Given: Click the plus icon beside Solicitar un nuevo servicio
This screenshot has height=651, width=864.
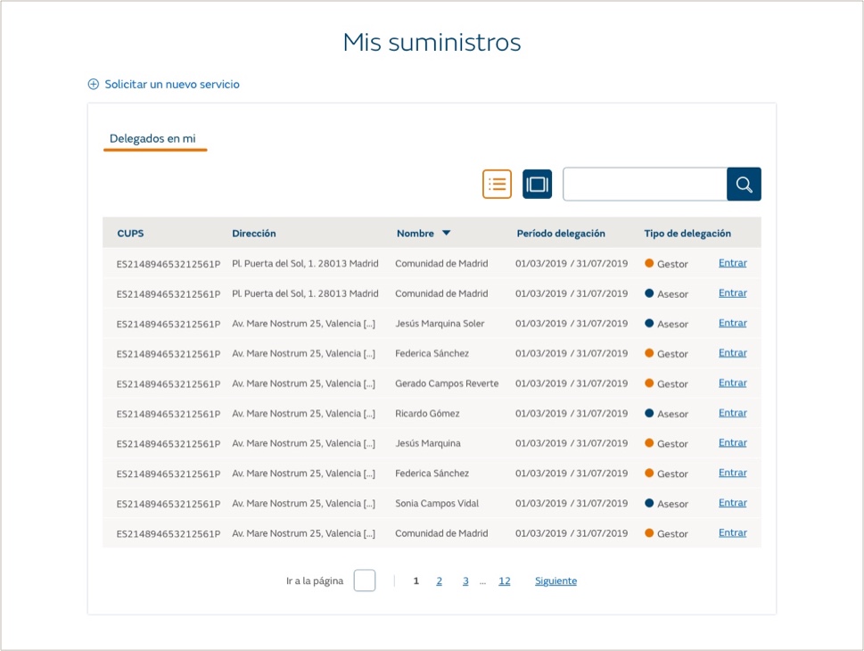Looking at the screenshot, I should click(x=94, y=85).
